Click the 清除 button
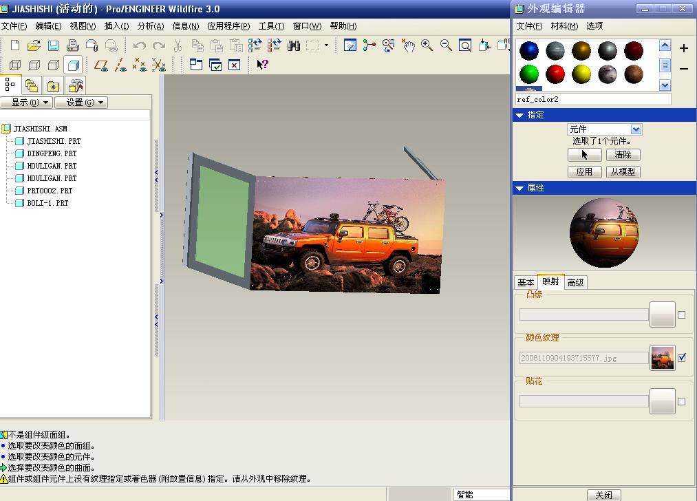This screenshot has width=697, height=501. [x=623, y=155]
